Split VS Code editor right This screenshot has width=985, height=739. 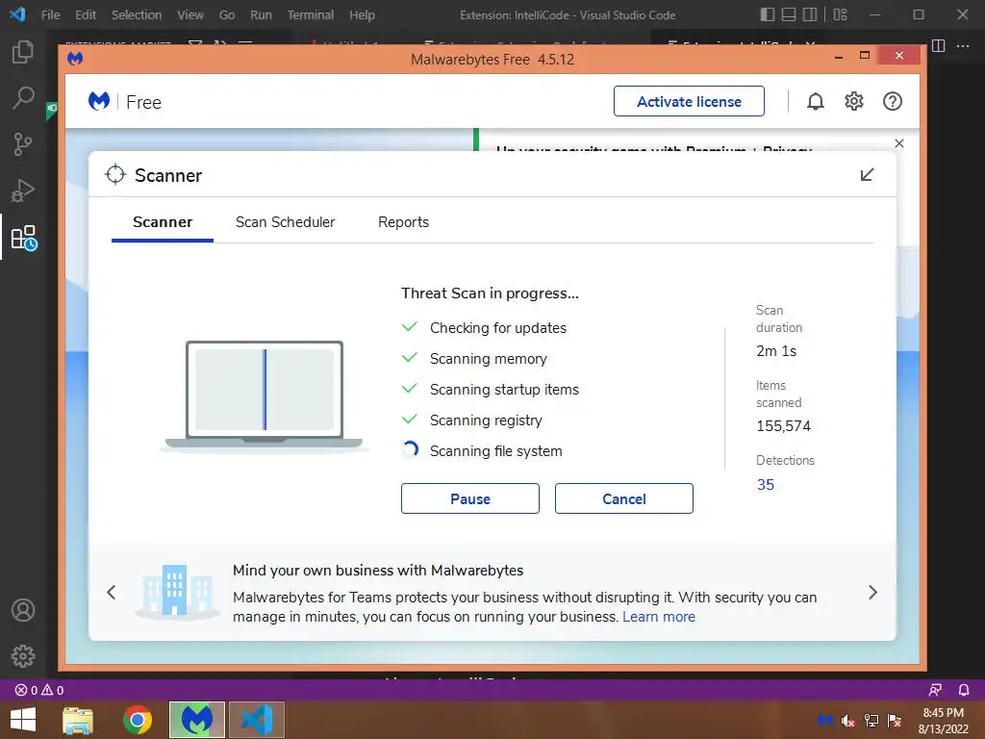point(938,46)
